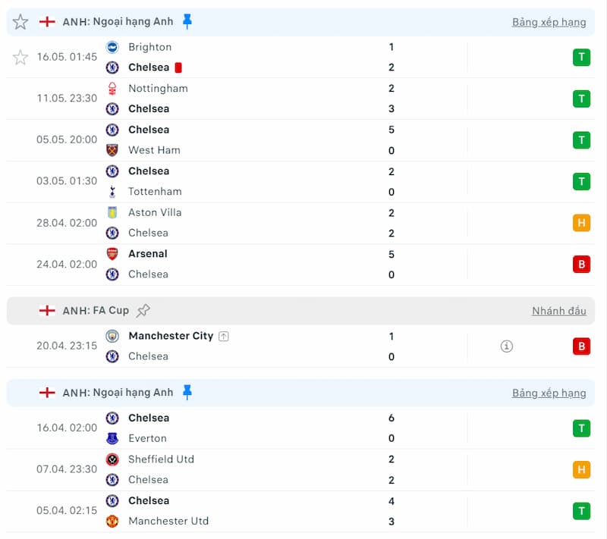
Task: Open the lower Bảng xếp hạng standings link
Action: [x=549, y=393]
